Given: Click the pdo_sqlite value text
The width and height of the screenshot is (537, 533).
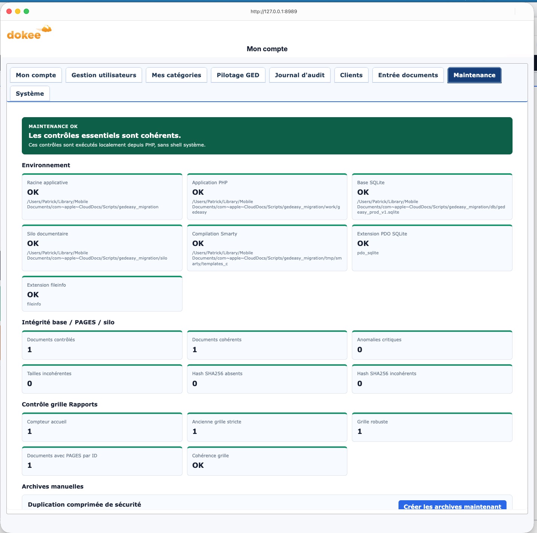Looking at the screenshot, I should (368, 253).
